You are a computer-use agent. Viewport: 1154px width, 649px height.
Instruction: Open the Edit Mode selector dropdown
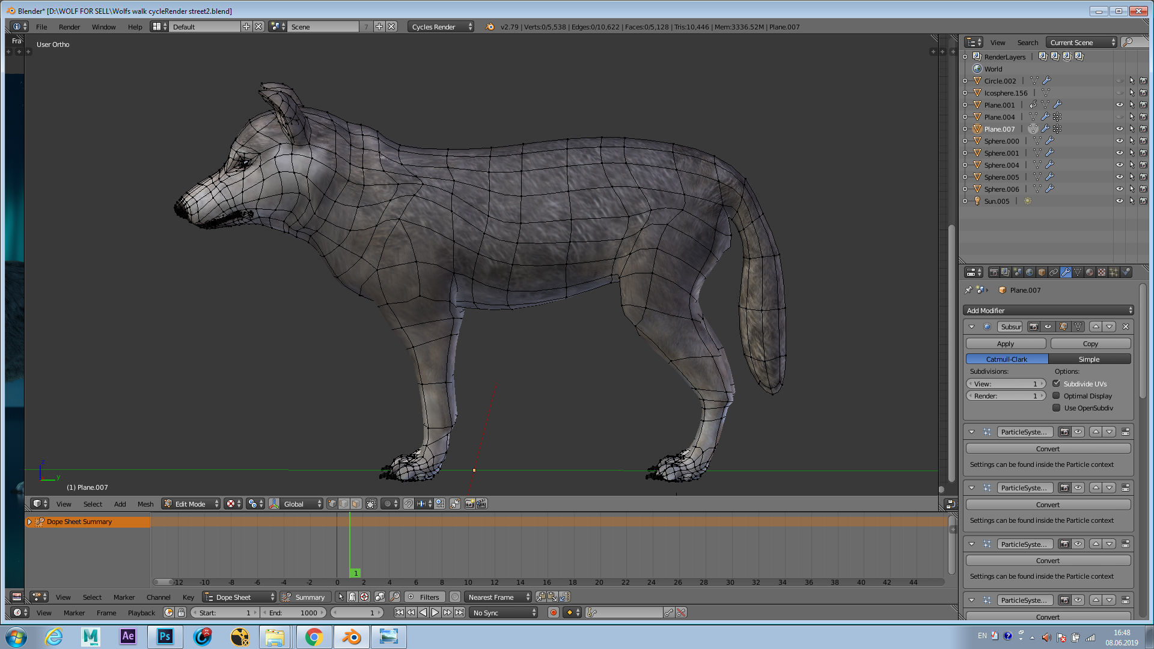(191, 504)
